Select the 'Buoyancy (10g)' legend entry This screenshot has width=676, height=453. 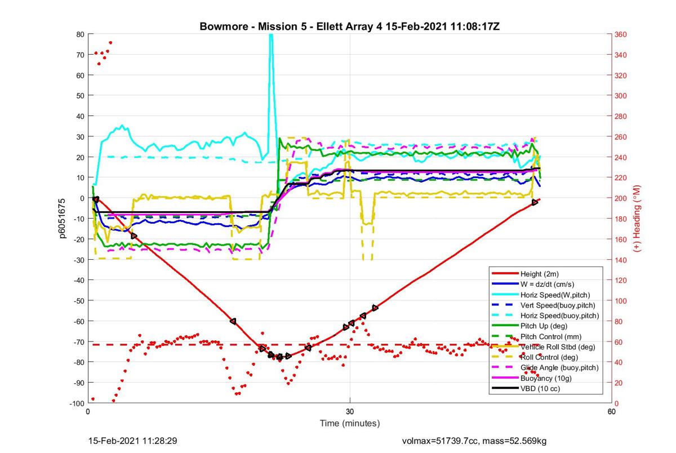click(545, 378)
